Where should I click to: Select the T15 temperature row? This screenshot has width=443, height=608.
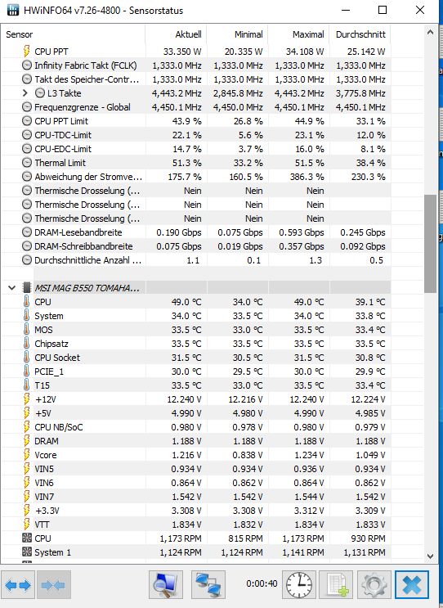click(x=196, y=385)
